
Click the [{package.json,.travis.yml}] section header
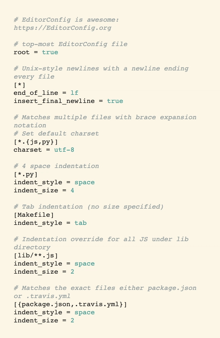click(70, 304)
